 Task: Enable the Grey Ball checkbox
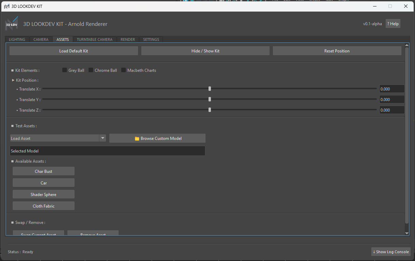[64, 70]
